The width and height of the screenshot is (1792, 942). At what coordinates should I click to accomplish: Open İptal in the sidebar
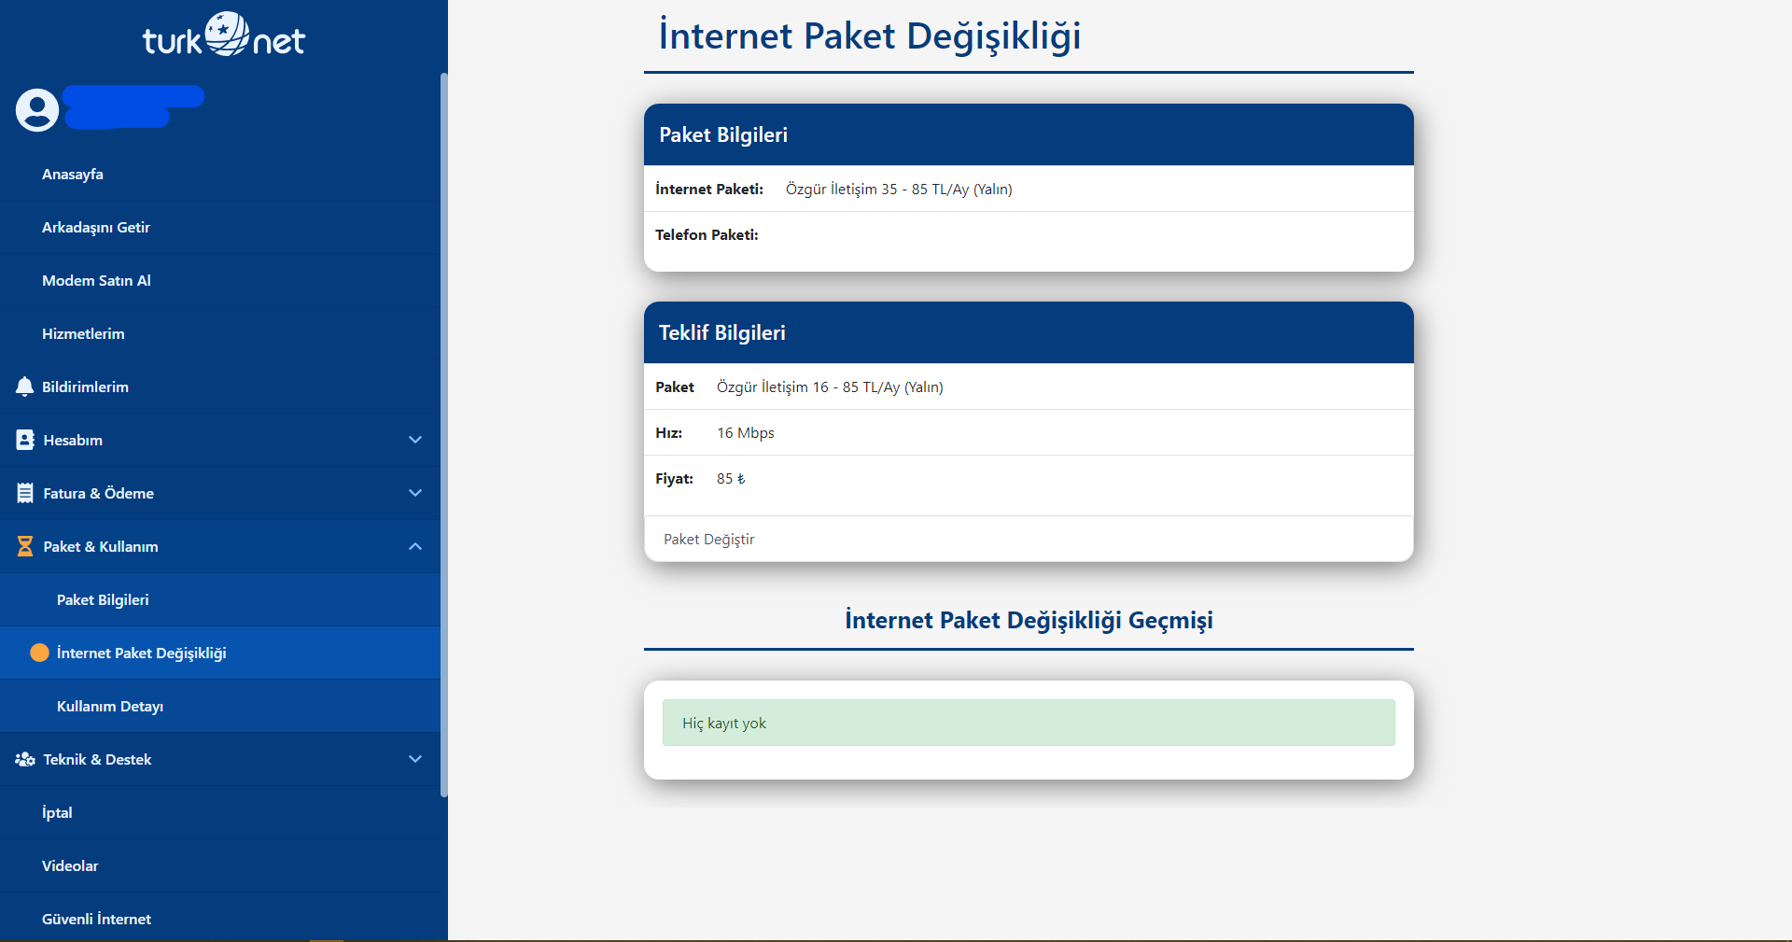point(57,812)
